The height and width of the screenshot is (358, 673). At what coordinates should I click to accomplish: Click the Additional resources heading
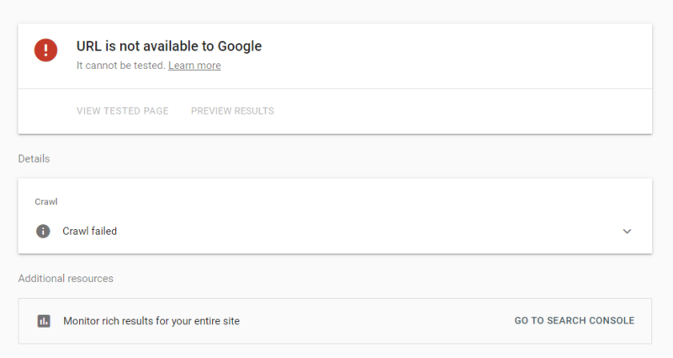point(66,278)
